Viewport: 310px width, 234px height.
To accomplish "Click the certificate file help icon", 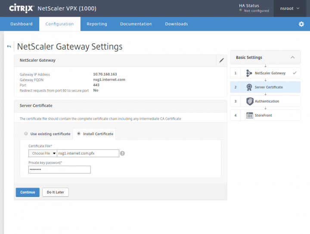I will click(x=123, y=153).
